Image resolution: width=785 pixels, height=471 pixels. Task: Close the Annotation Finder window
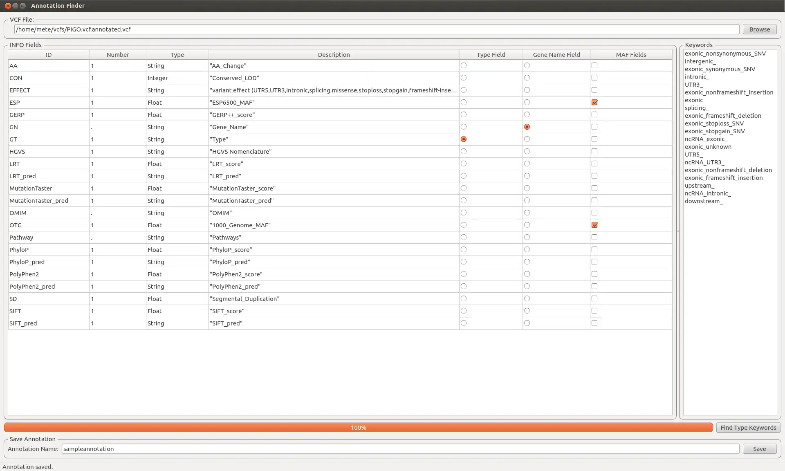coord(8,6)
